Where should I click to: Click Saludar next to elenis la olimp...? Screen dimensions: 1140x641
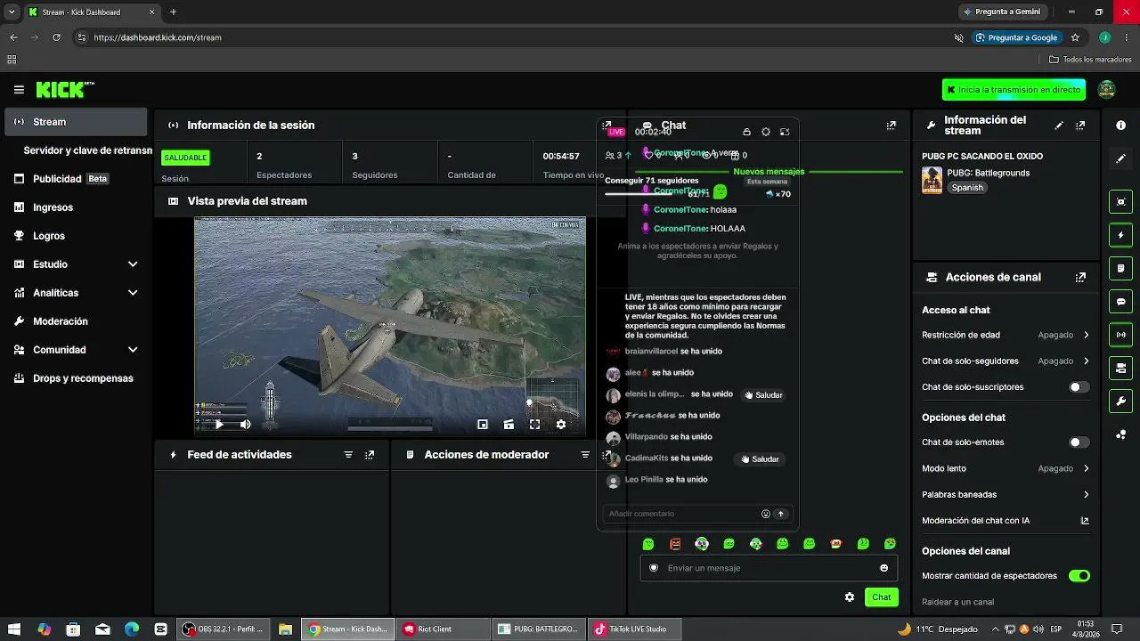click(x=762, y=395)
